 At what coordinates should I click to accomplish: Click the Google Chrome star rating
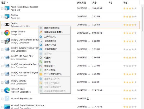click(x=130, y=33)
